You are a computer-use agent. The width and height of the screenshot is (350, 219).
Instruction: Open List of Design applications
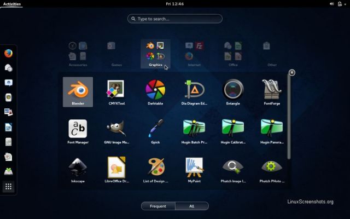tap(155, 170)
